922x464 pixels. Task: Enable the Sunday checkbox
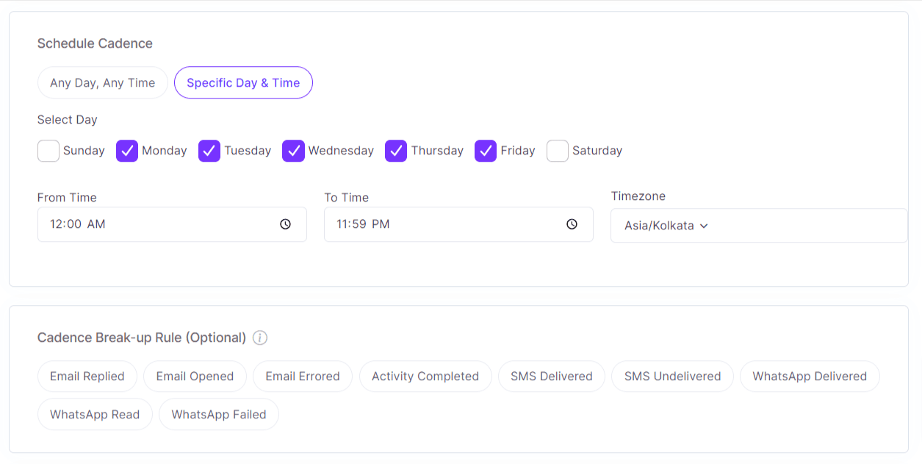point(48,150)
